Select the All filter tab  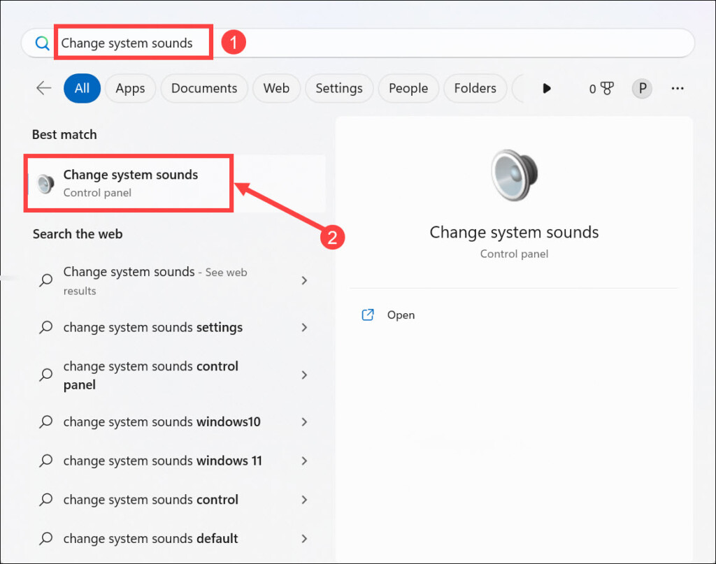click(82, 88)
